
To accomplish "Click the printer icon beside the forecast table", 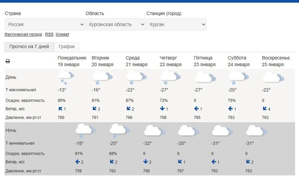I will click(x=8, y=61).
